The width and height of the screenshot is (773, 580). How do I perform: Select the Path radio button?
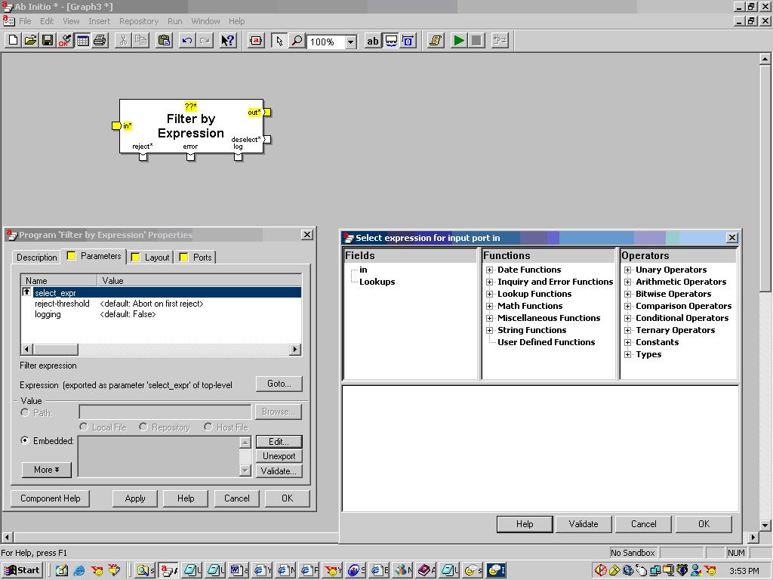[25, 412]
